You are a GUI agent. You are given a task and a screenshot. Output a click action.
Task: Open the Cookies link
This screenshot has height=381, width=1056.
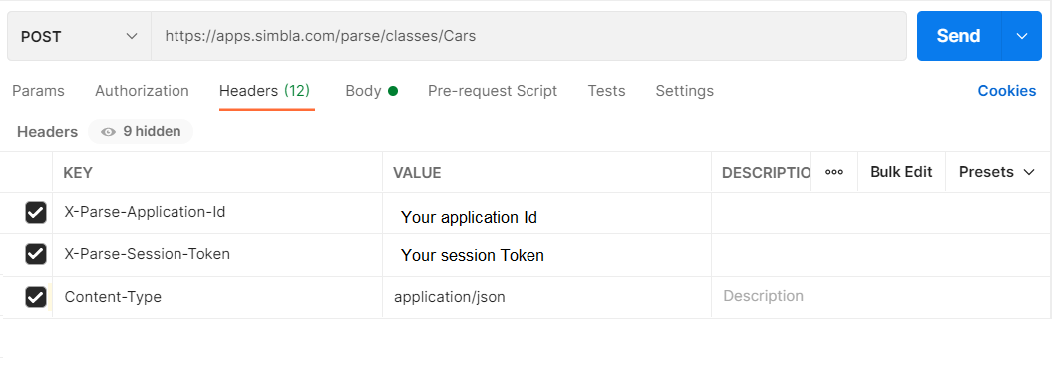1007,91
